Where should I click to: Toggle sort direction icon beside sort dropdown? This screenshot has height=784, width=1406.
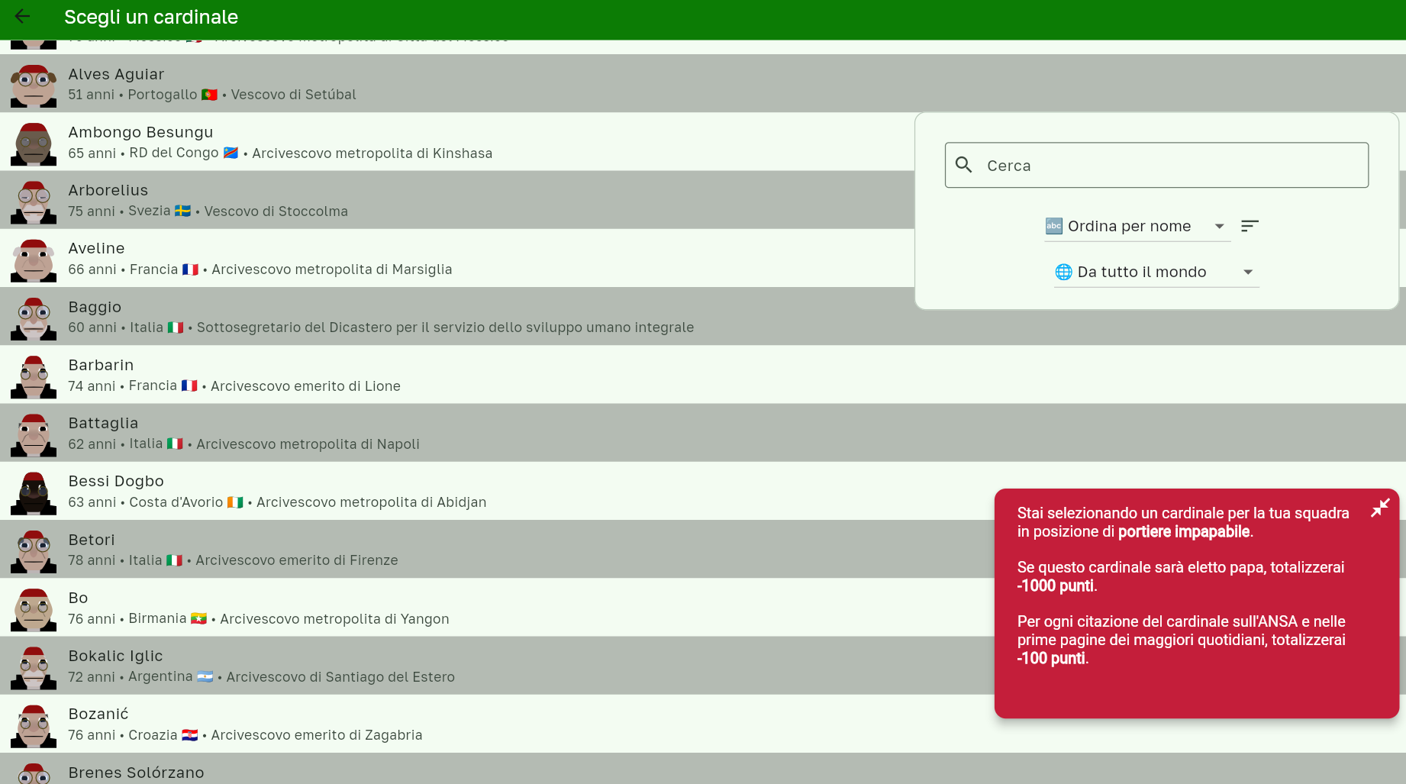1249,226
